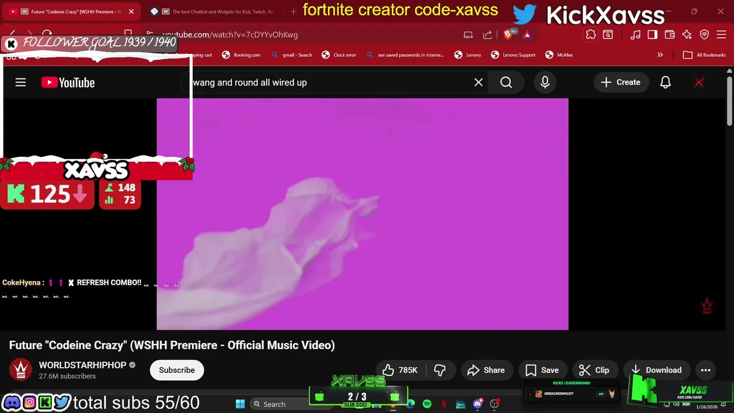Open the YouTube guide hamburger menu

click(21, 83)
